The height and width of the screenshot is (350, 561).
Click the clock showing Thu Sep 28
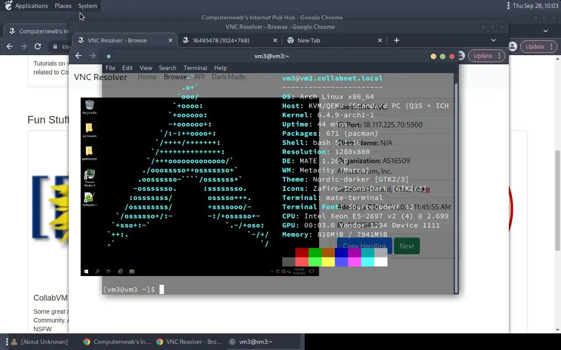coord(536,6)
